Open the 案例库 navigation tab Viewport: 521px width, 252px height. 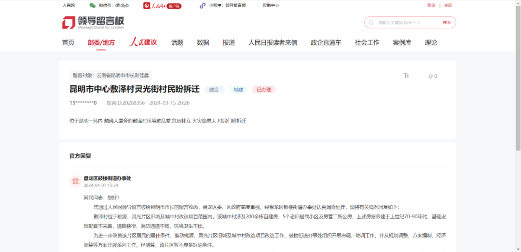[x=402, y=42]
